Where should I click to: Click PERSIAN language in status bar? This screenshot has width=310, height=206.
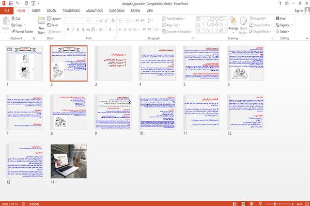(x=34, y=204)
